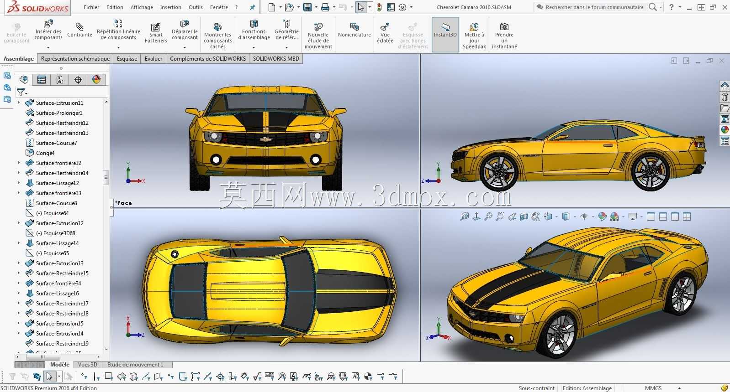This screenshot has height=392, width=730.
Task: Open dropdown arrow next to Save icon
Action: pyautogui.click(x=316, y=7)
